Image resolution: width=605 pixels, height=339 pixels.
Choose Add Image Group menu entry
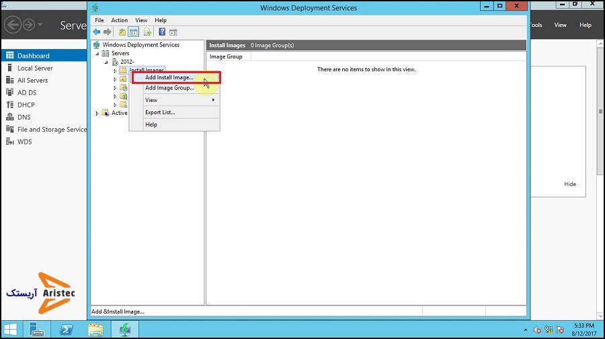pyautogui.click(x=169, y=88)
